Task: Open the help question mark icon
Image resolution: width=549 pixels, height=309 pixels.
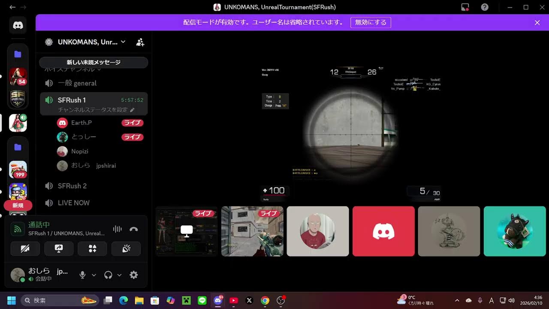Action: (485, 7)
